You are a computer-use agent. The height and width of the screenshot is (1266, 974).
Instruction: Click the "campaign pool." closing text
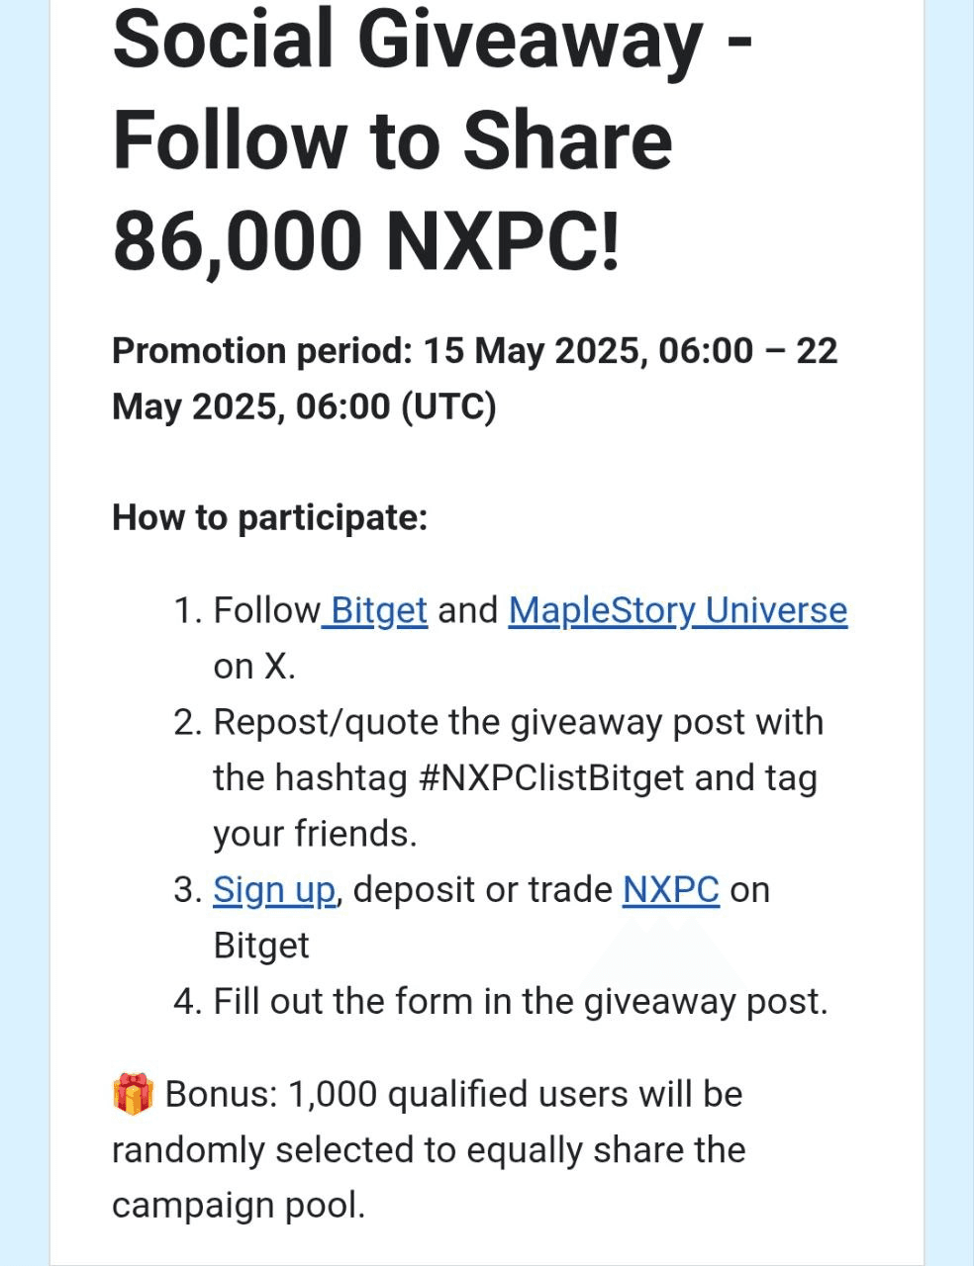(239, 1206)
